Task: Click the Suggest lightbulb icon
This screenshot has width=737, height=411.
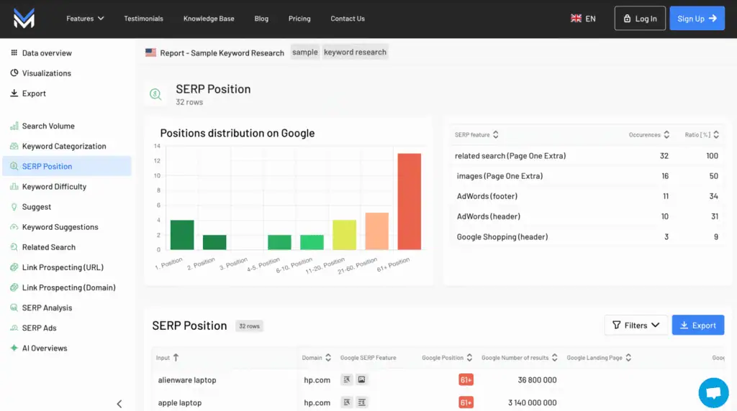Action: (x=14, y=207)
